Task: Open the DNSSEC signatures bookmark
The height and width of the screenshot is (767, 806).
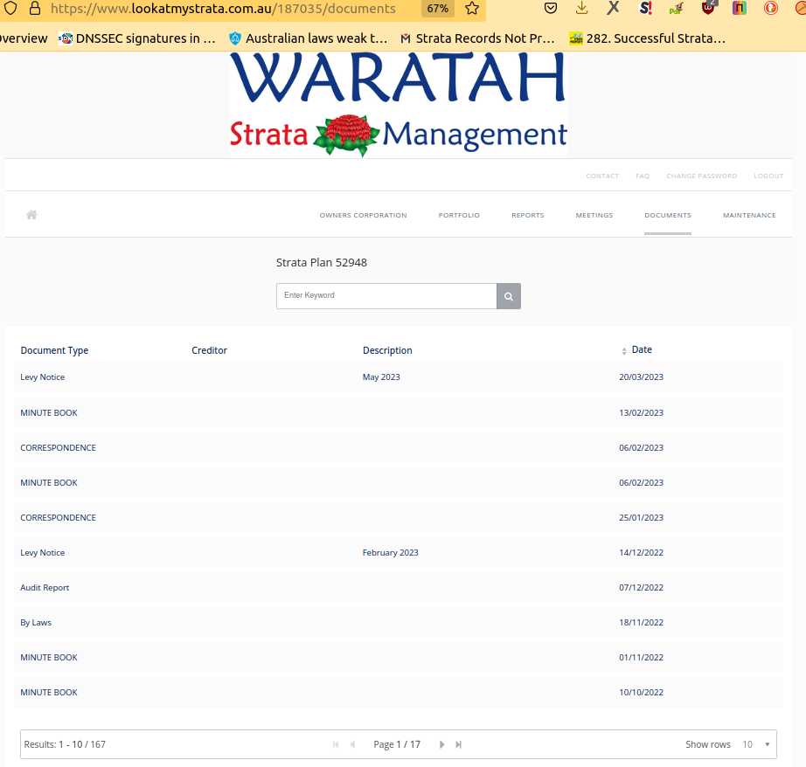Action: (x=137, y=38)
